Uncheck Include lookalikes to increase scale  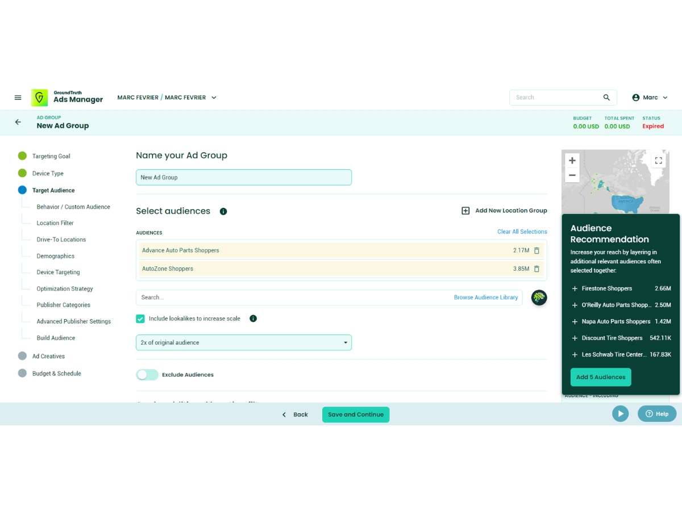140,319
